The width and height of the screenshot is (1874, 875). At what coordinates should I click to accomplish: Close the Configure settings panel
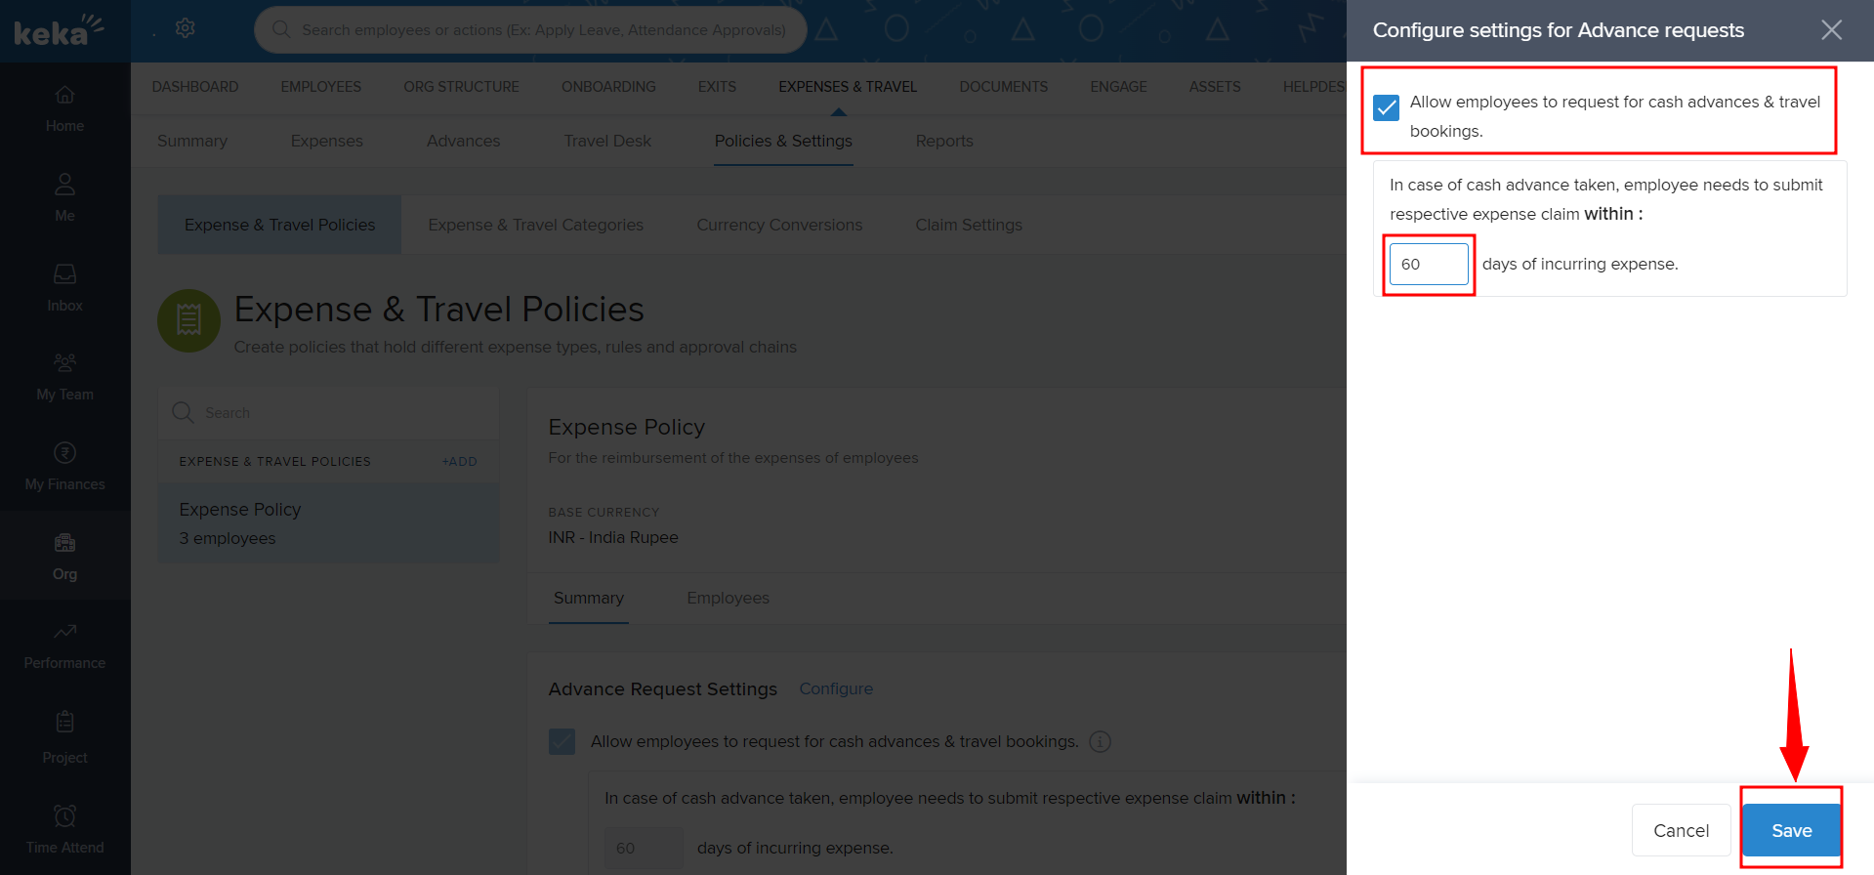click(x=1831, y=30)
